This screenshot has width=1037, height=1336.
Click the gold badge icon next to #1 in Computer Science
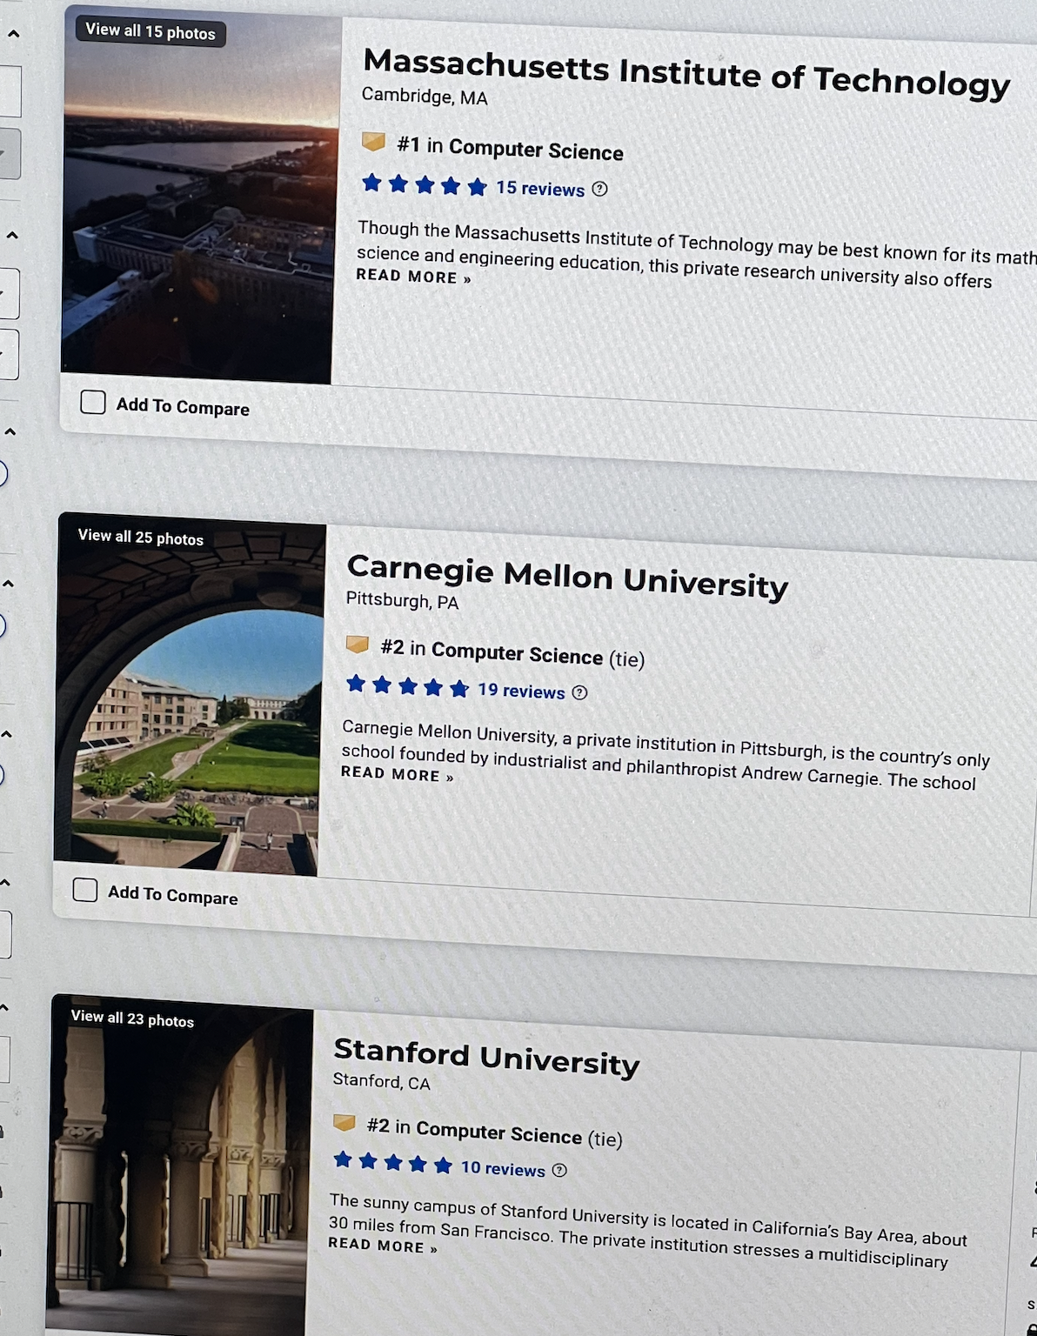click(373, 141)
